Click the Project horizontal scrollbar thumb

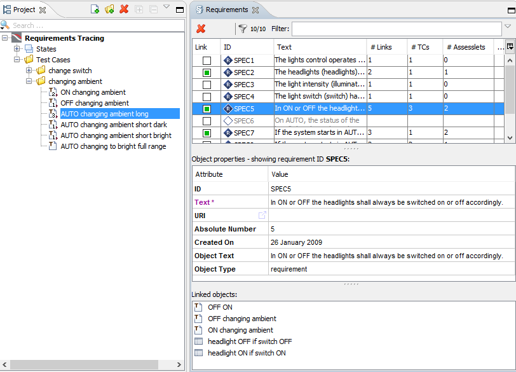tap(84, 364)
